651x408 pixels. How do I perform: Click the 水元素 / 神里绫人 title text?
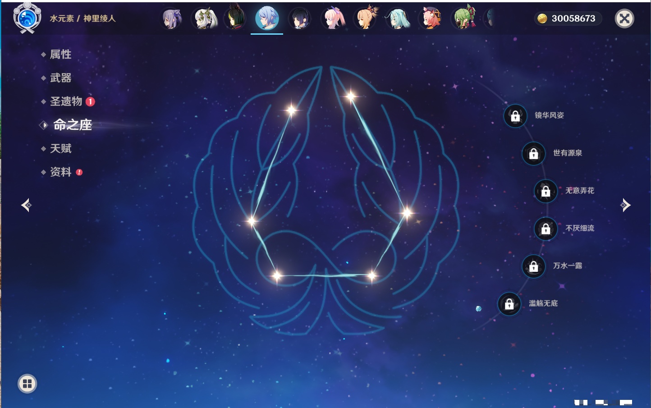click(83, 18)
